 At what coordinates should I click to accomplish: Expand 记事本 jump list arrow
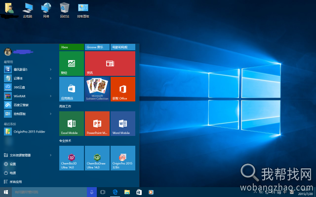pyautogui.click(x=50, y=78)
